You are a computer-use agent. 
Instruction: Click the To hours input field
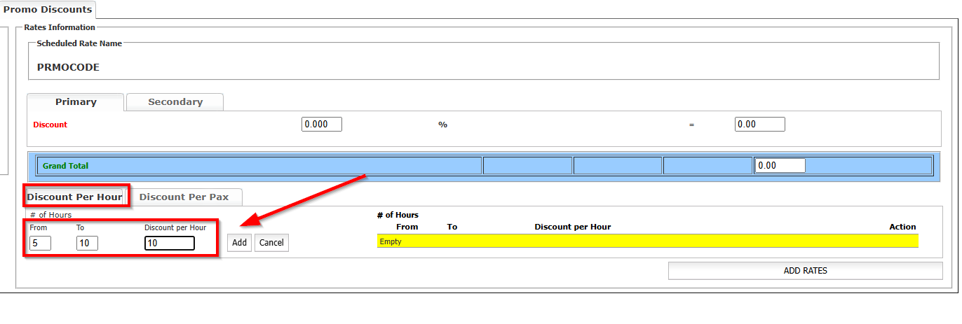87,244
